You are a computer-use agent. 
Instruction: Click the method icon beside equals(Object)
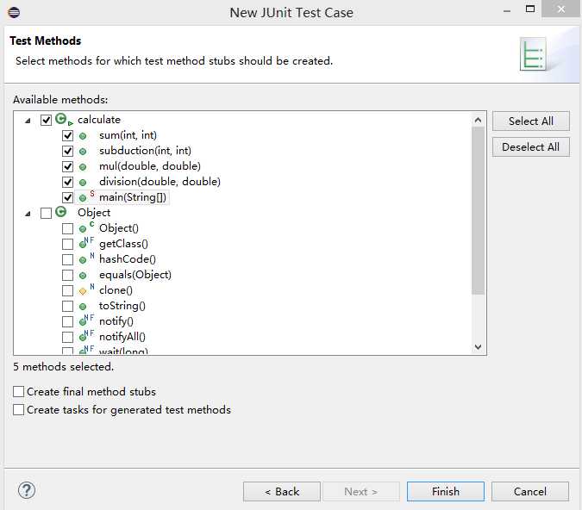pos(83,276)
